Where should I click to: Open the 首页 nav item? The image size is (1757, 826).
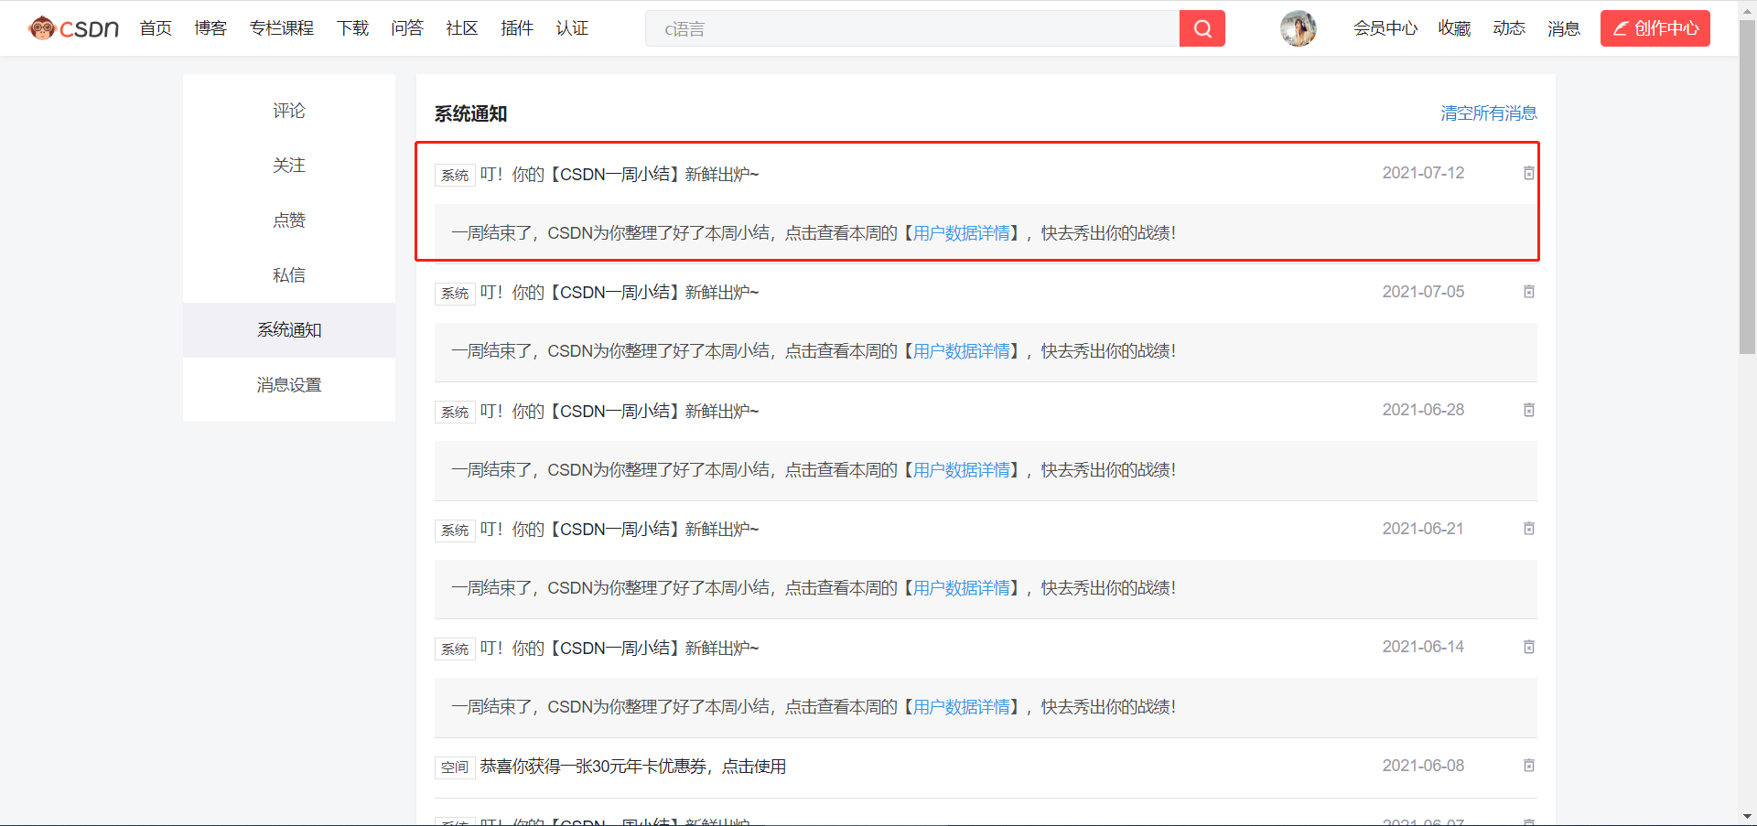[x=156, y=28]
